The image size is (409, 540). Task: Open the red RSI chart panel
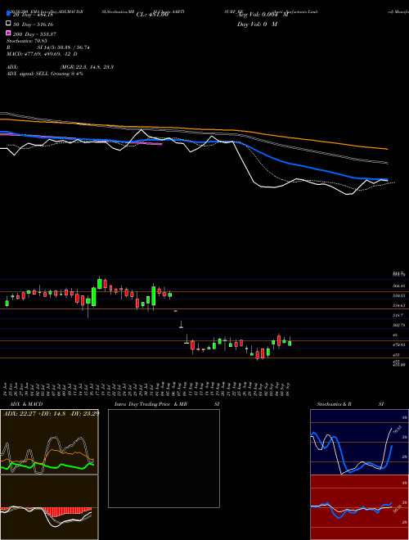359,507
